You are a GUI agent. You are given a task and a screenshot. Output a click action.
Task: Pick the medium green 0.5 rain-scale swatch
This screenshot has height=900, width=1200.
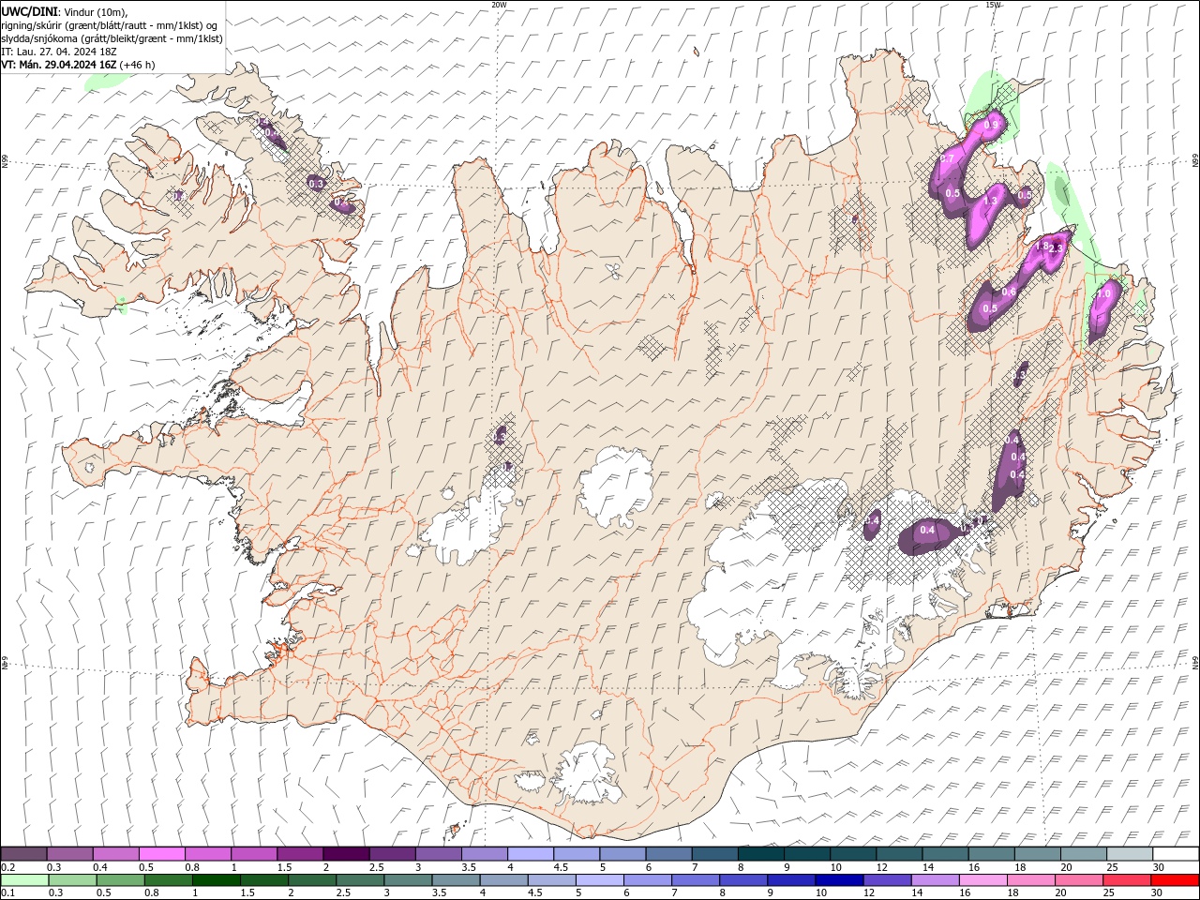[x=121, y=880]
